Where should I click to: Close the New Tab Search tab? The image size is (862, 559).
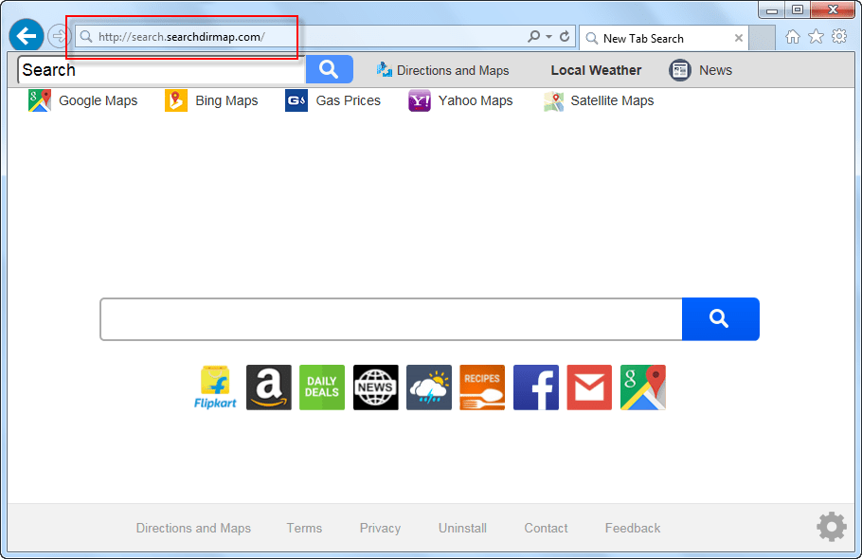(738, 38)
